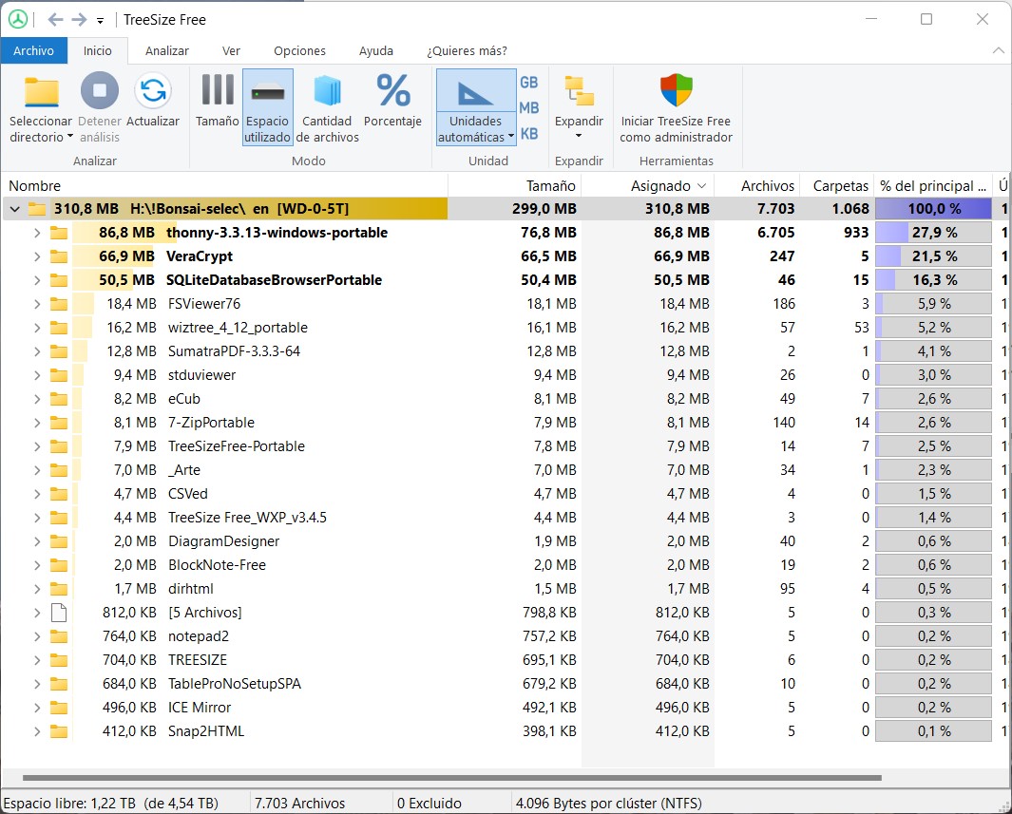
Task: Expand the VeraCrypt folder node
Action: click(x=37, y=256)
